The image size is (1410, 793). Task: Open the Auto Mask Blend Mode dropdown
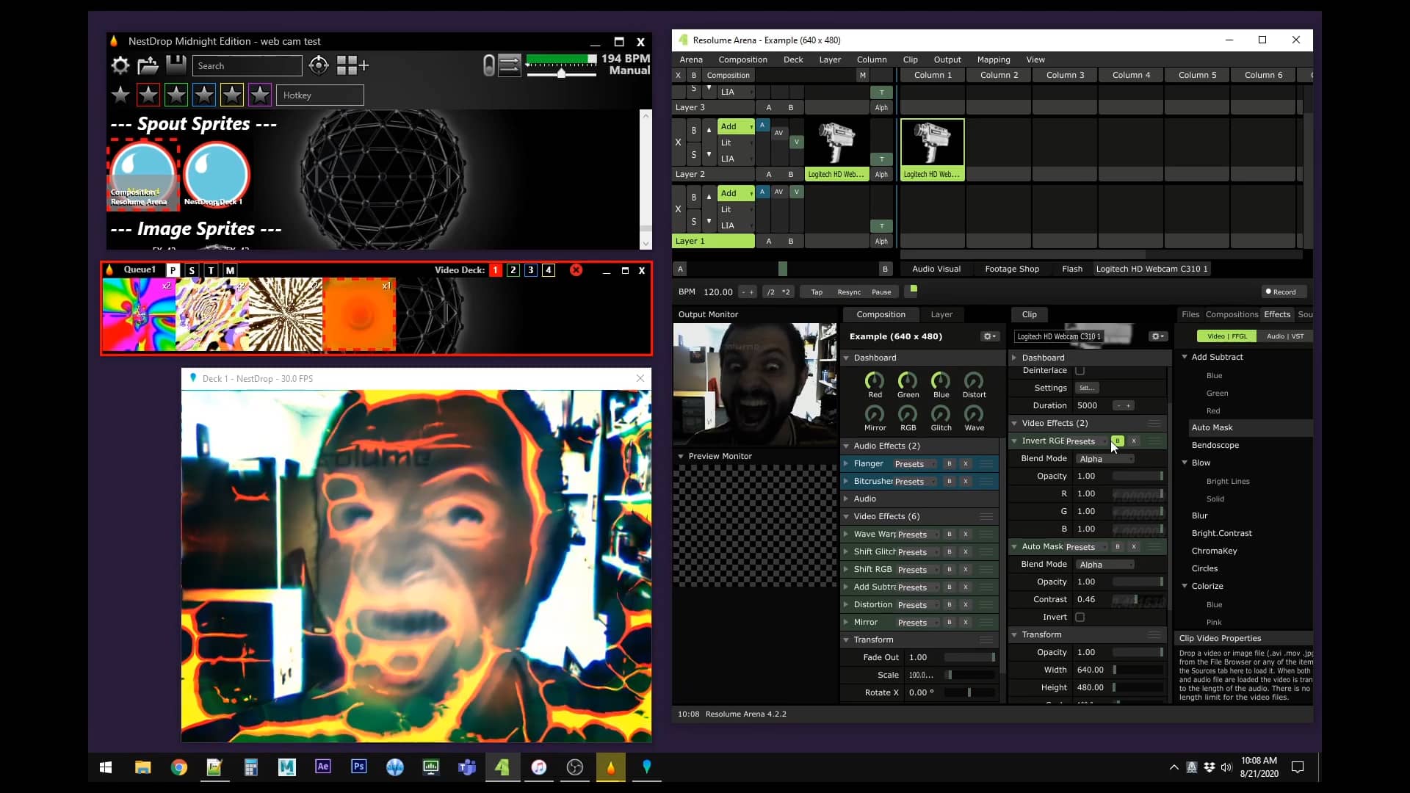coord(1106,564)
